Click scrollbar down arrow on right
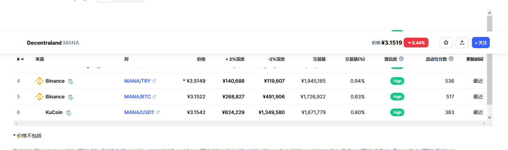 point(489,118)
